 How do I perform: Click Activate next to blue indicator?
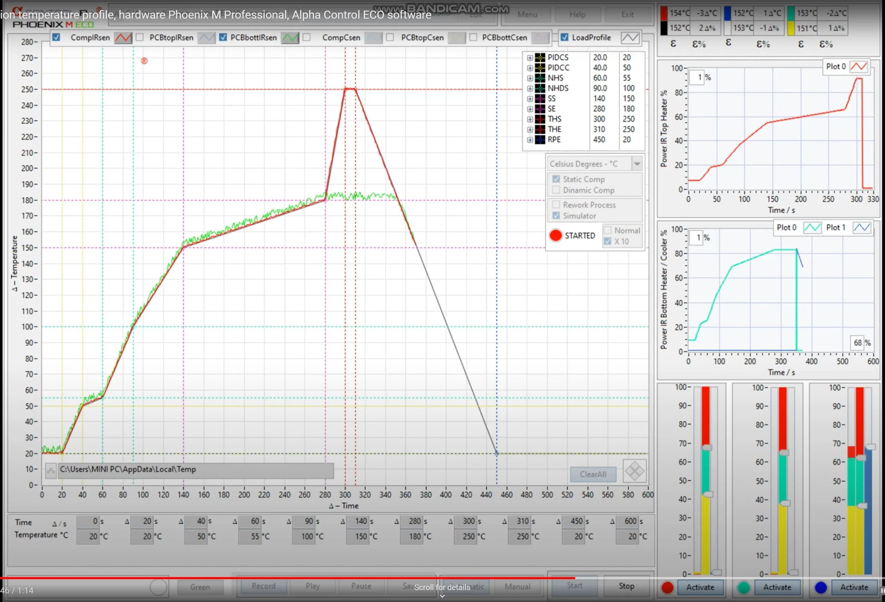[x=854, y=587]
